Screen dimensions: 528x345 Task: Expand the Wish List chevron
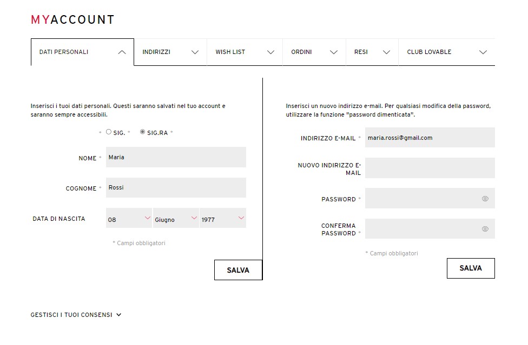click(x=270, y=52)
